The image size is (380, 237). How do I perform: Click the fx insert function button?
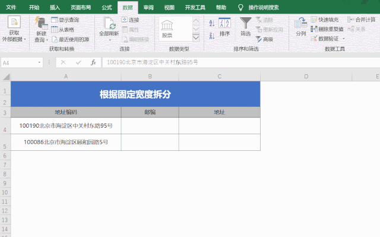93,62
